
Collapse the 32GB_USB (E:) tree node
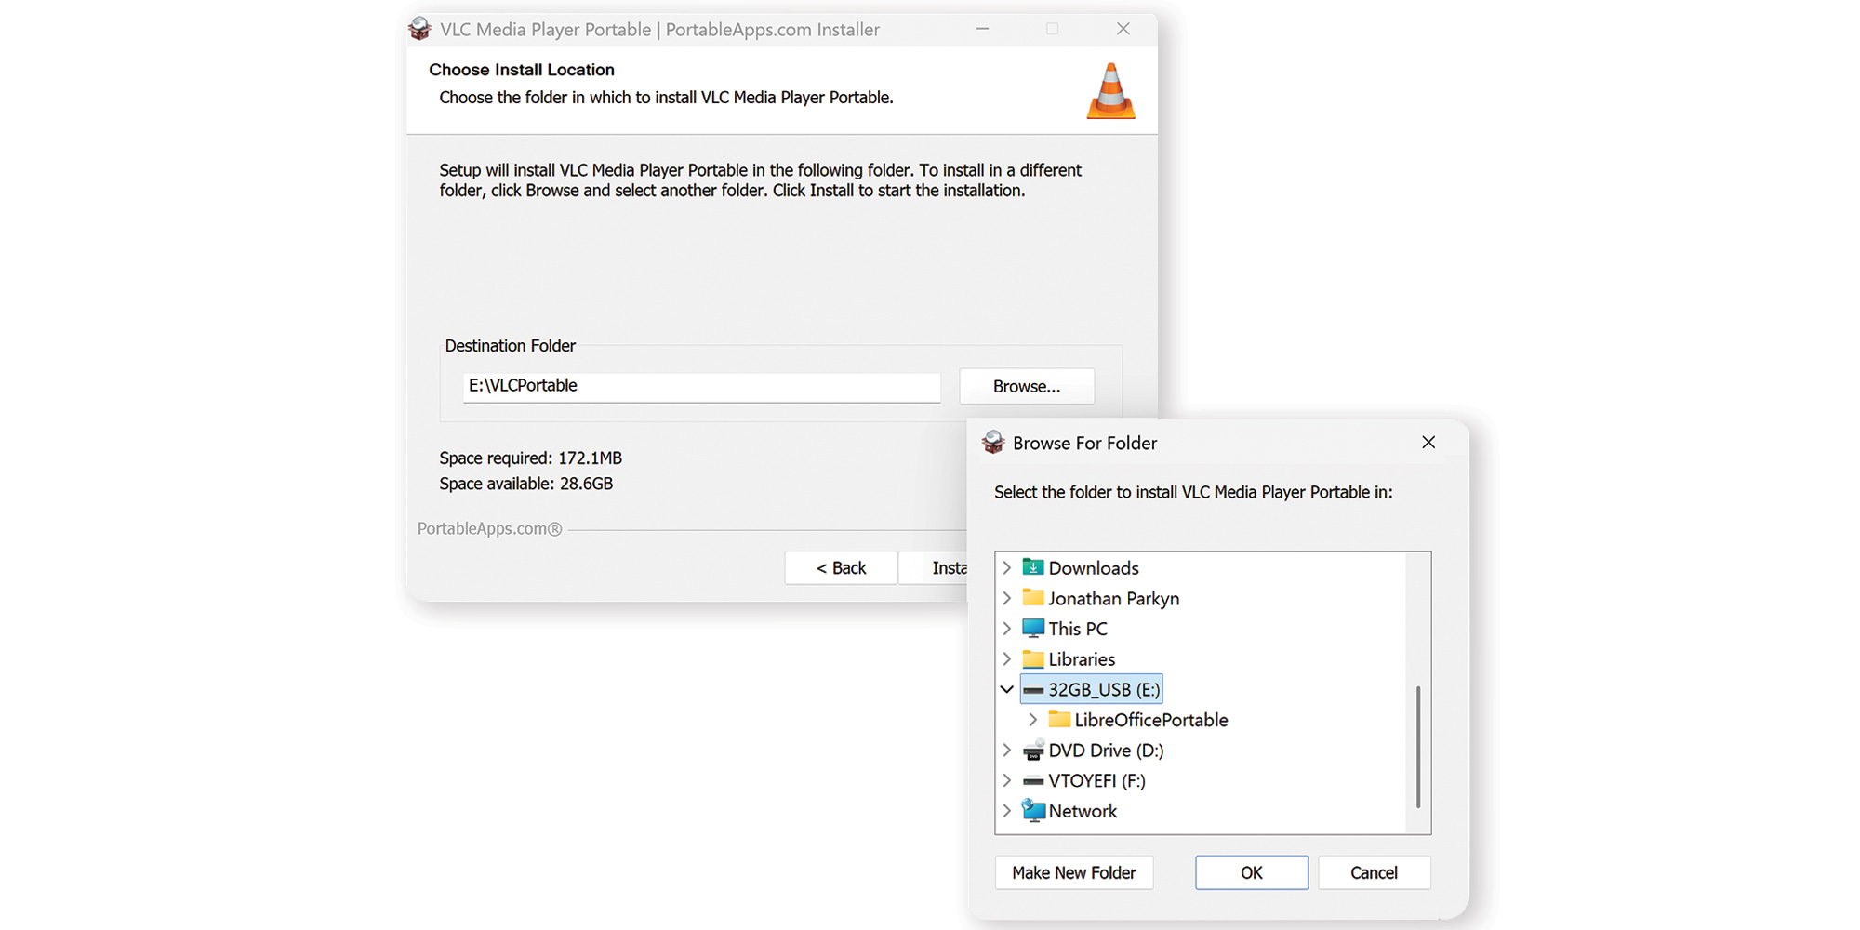tap(1006, 689)
